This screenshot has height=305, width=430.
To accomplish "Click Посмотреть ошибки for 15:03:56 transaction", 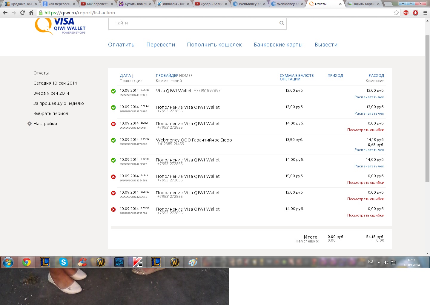I will tap(366, 215).
